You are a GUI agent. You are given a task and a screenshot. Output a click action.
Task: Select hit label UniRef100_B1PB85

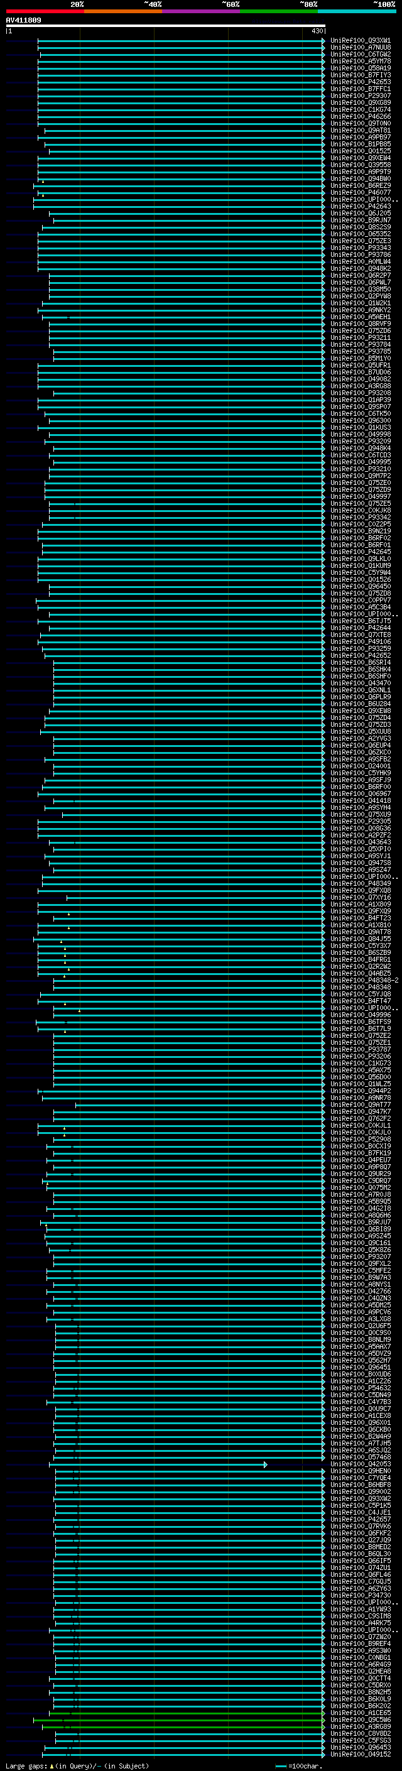click(360, 144)
